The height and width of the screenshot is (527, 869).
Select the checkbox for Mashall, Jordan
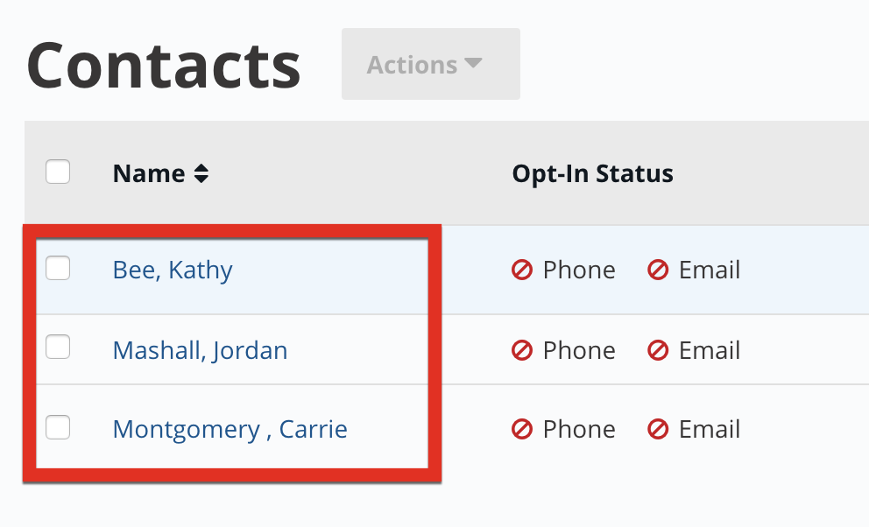click(x=58, y=347)
